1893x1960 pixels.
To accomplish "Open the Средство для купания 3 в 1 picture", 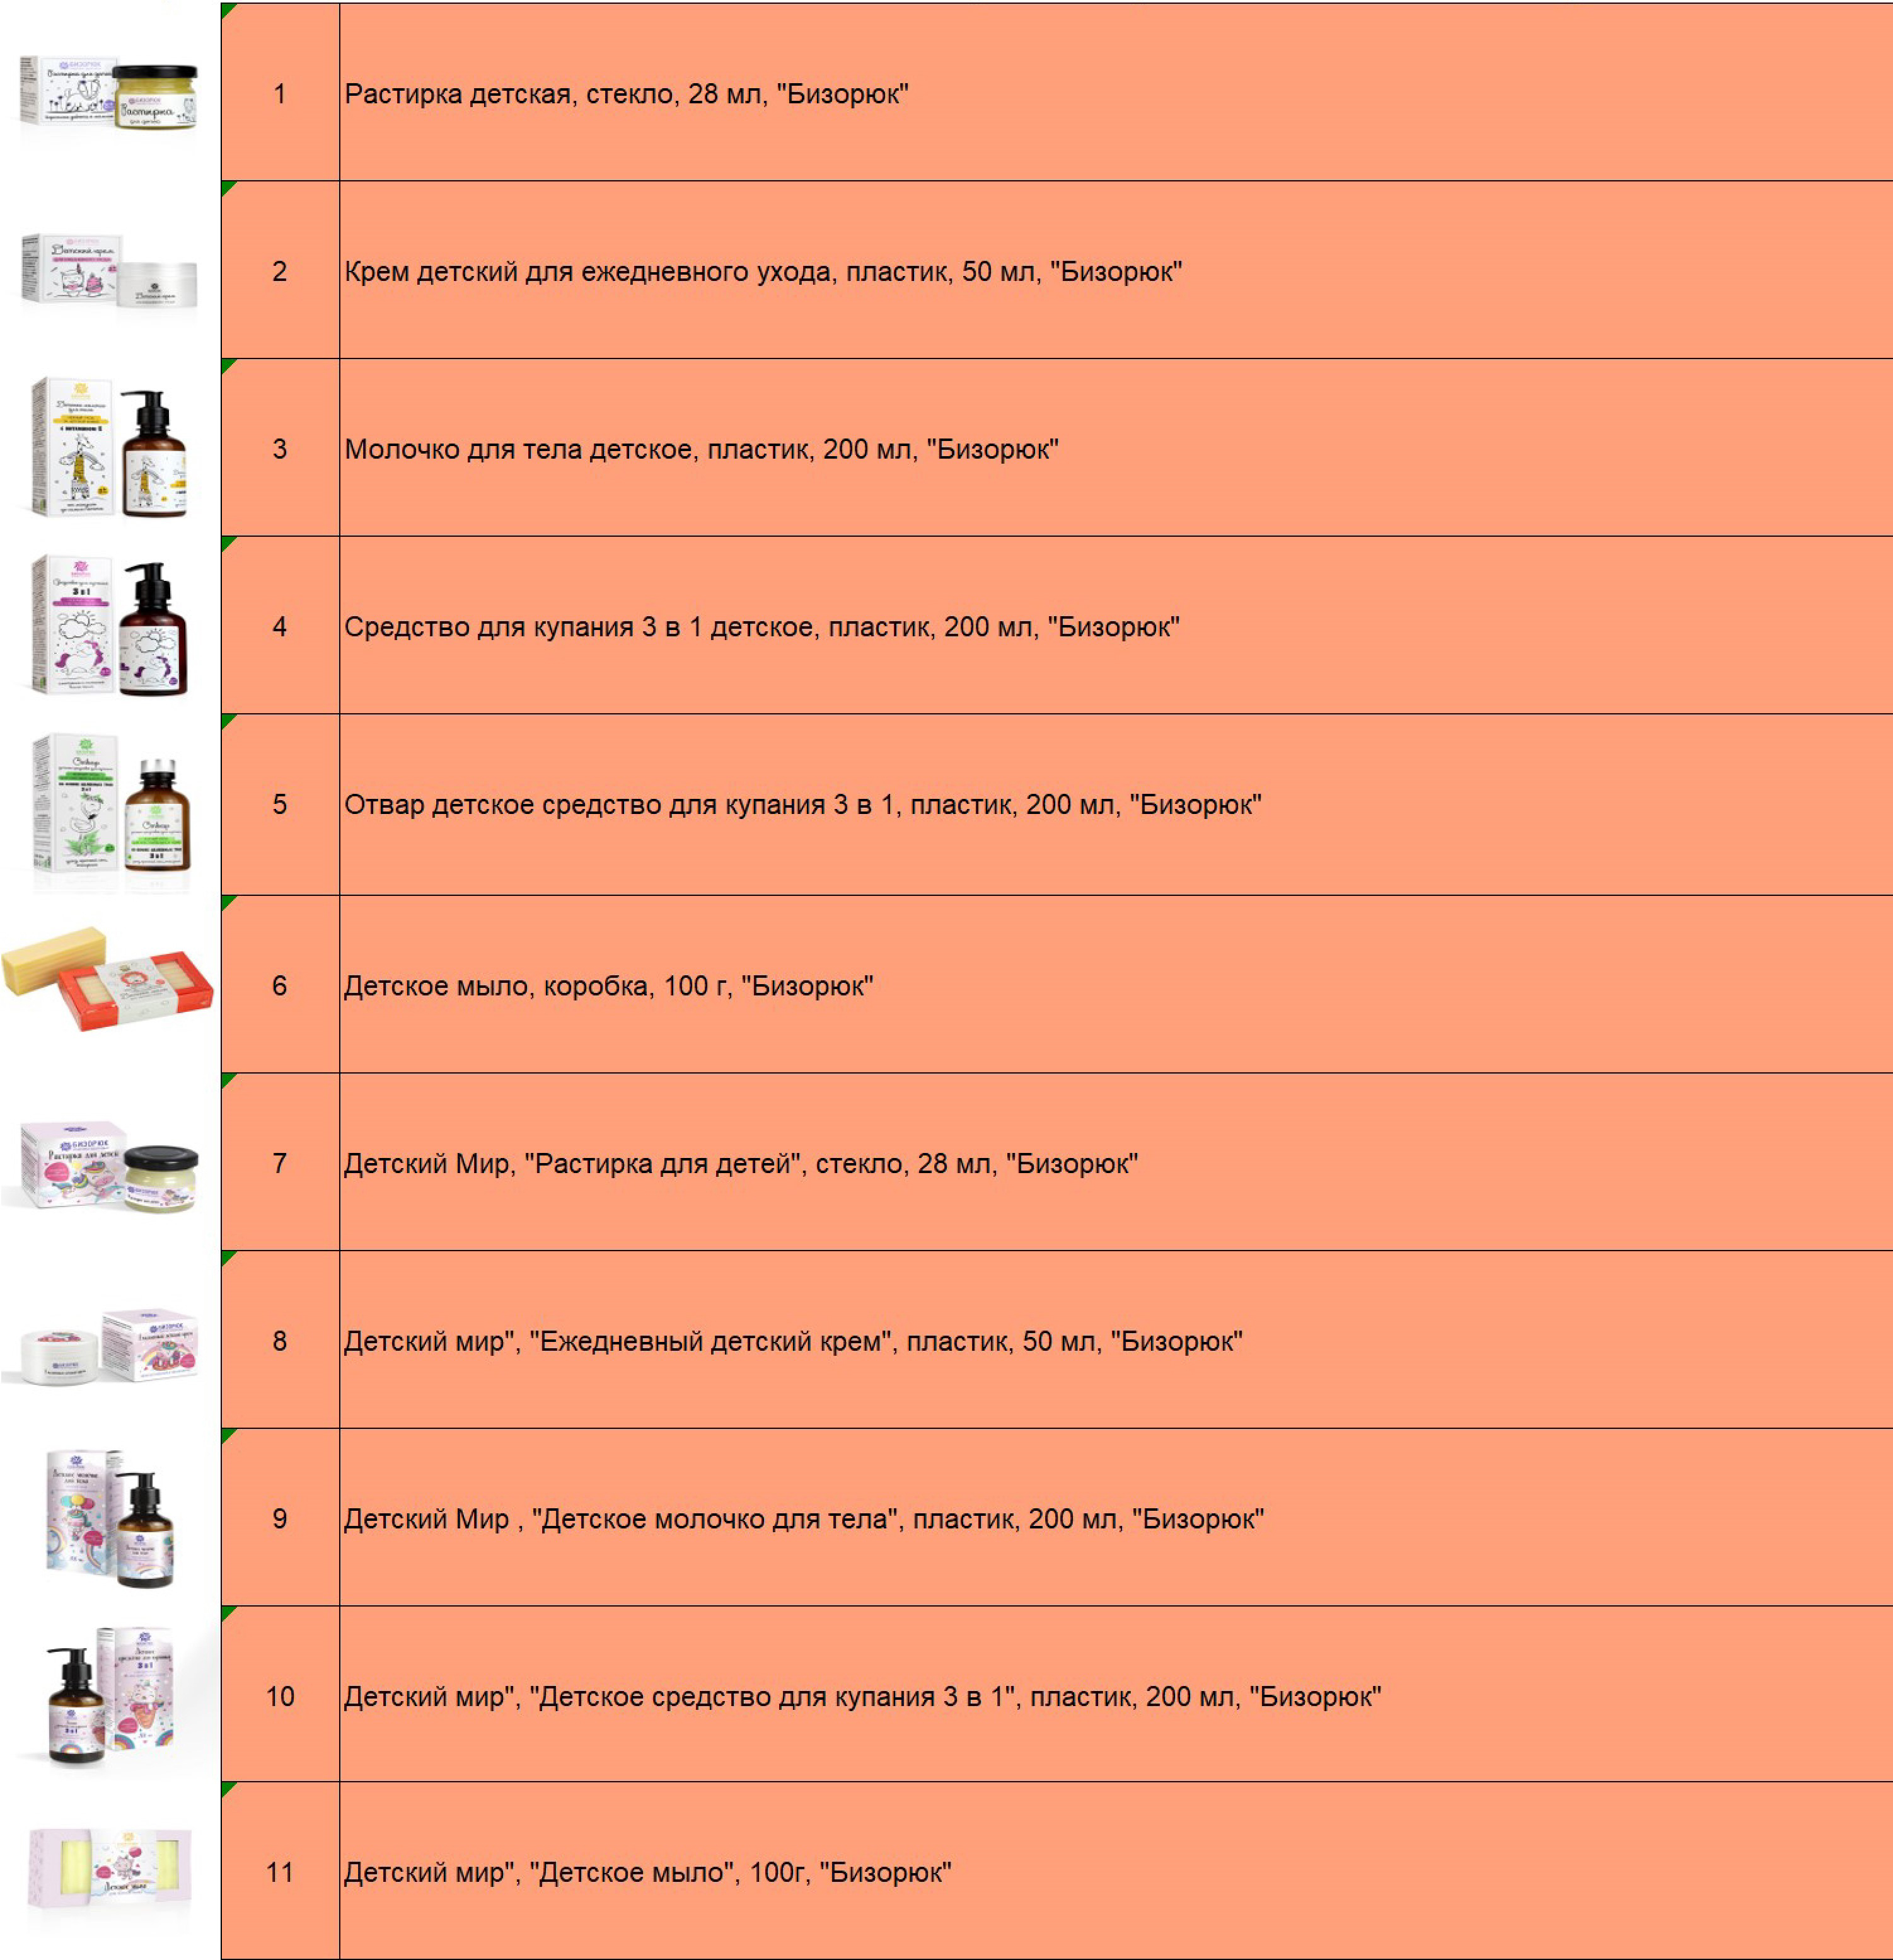I will [x=109, y=625].
